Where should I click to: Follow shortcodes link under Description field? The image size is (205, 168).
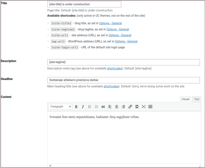[115, 68]
